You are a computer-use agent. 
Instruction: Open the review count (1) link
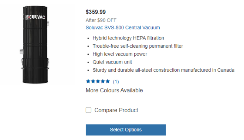point(116,82)
